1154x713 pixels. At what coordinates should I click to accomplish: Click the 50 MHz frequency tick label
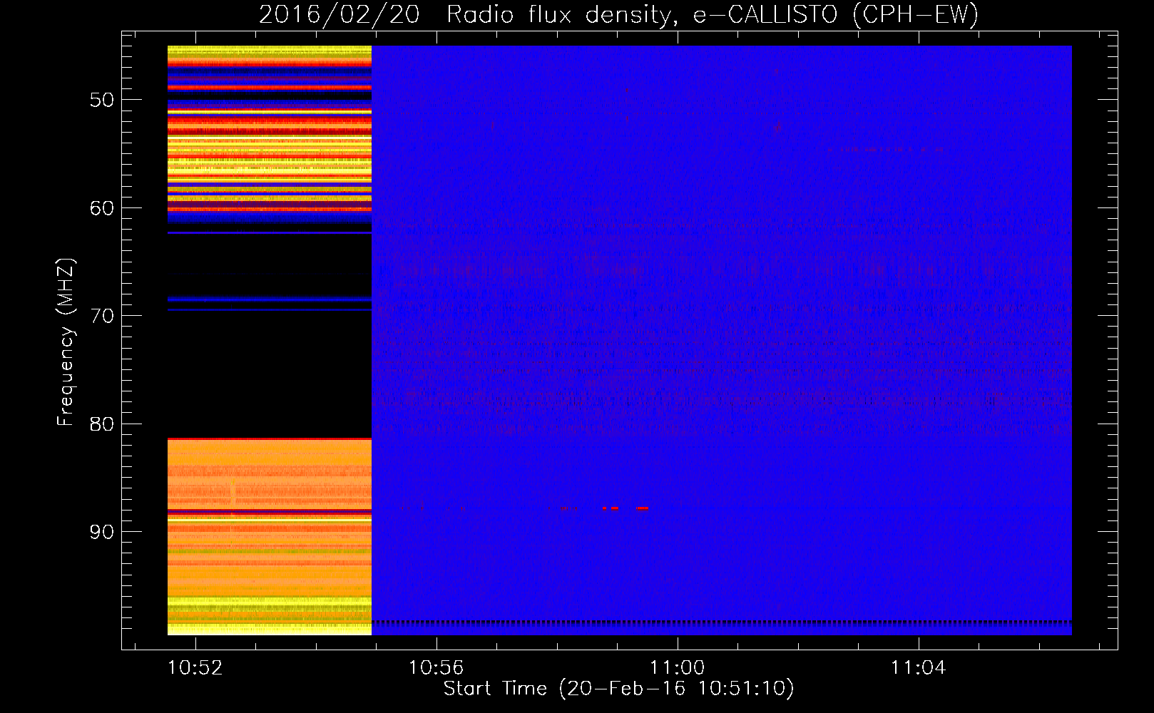pyautogui.click(x=102, y=100)
